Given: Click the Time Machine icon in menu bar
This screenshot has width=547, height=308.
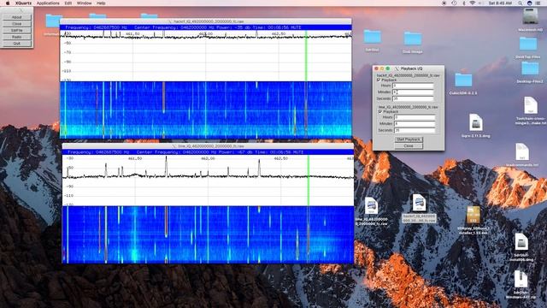Looking at the screenshot, I should [454, 3].
